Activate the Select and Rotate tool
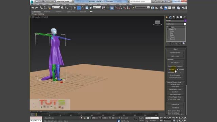 [x=83, y=8]
